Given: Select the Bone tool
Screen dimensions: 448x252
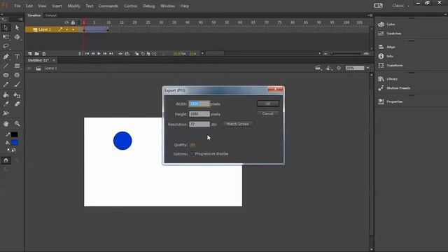Looking at the screenshot, I should point(6,113).
